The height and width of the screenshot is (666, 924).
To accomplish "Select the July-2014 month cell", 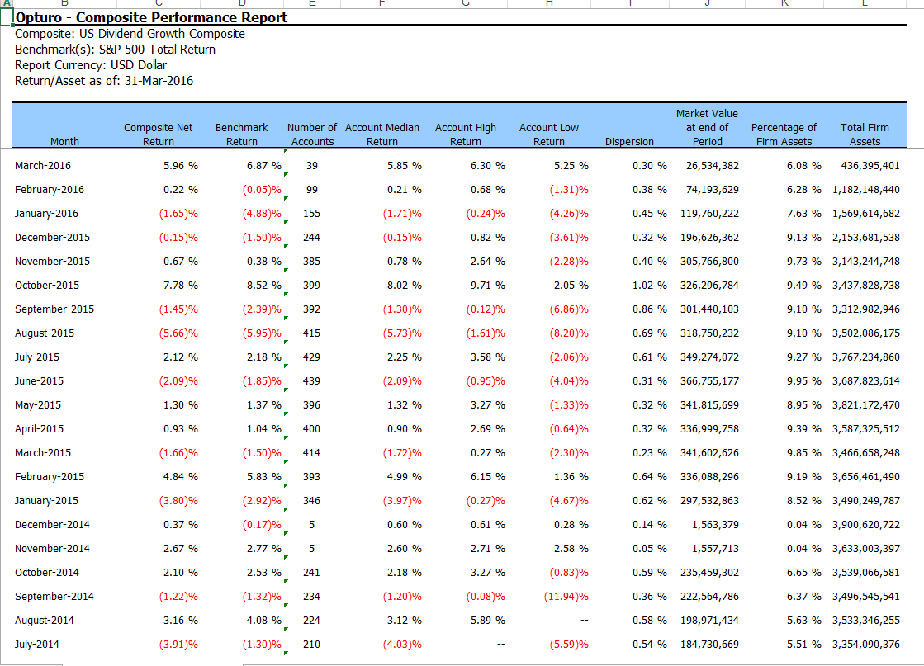I will pyautogui.click(x=37, y=645).
